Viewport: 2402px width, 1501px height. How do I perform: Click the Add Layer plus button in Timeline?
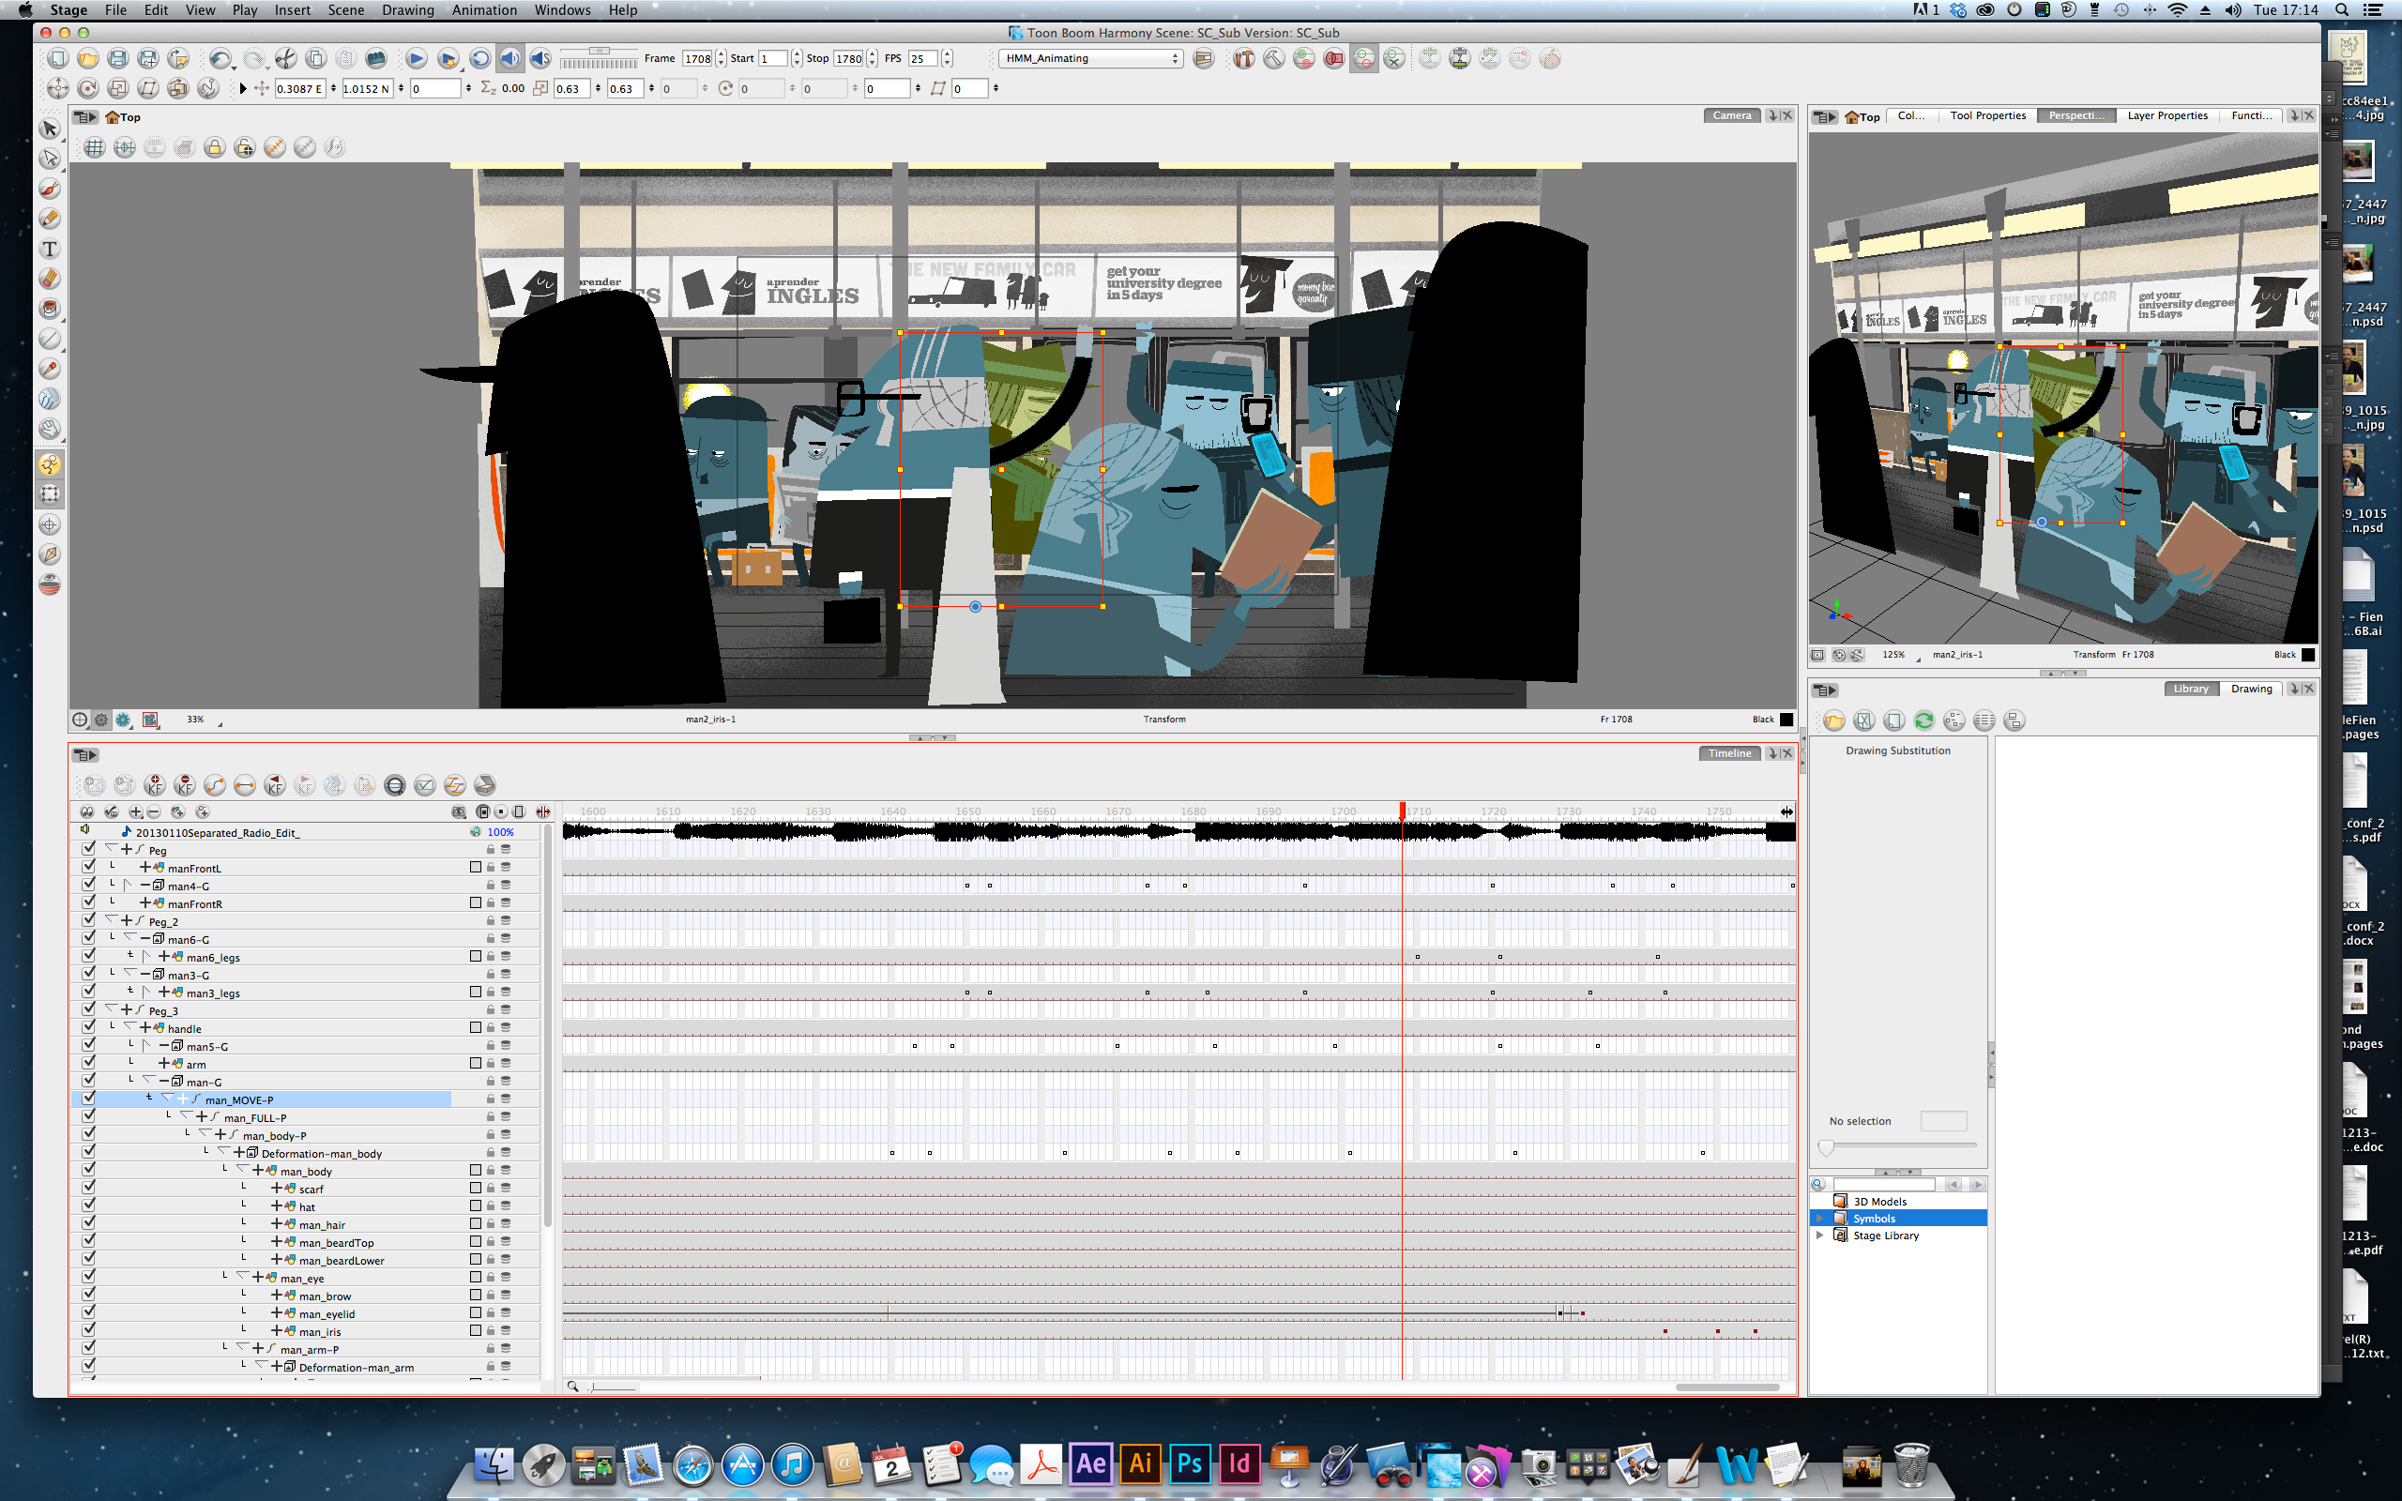(136, 812)
